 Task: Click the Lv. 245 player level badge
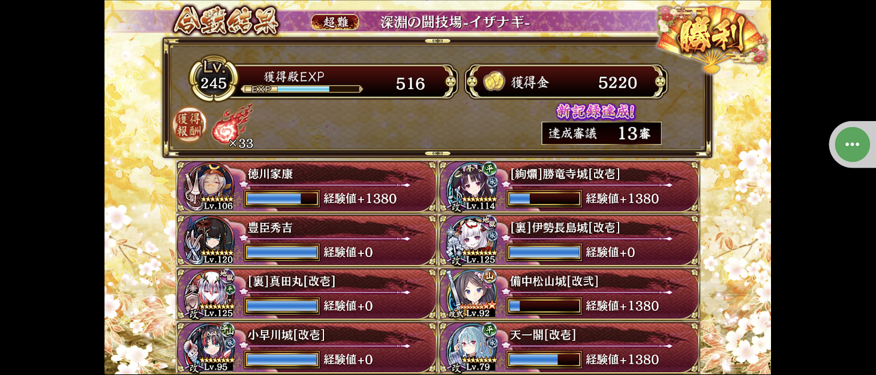pos(214,78)
